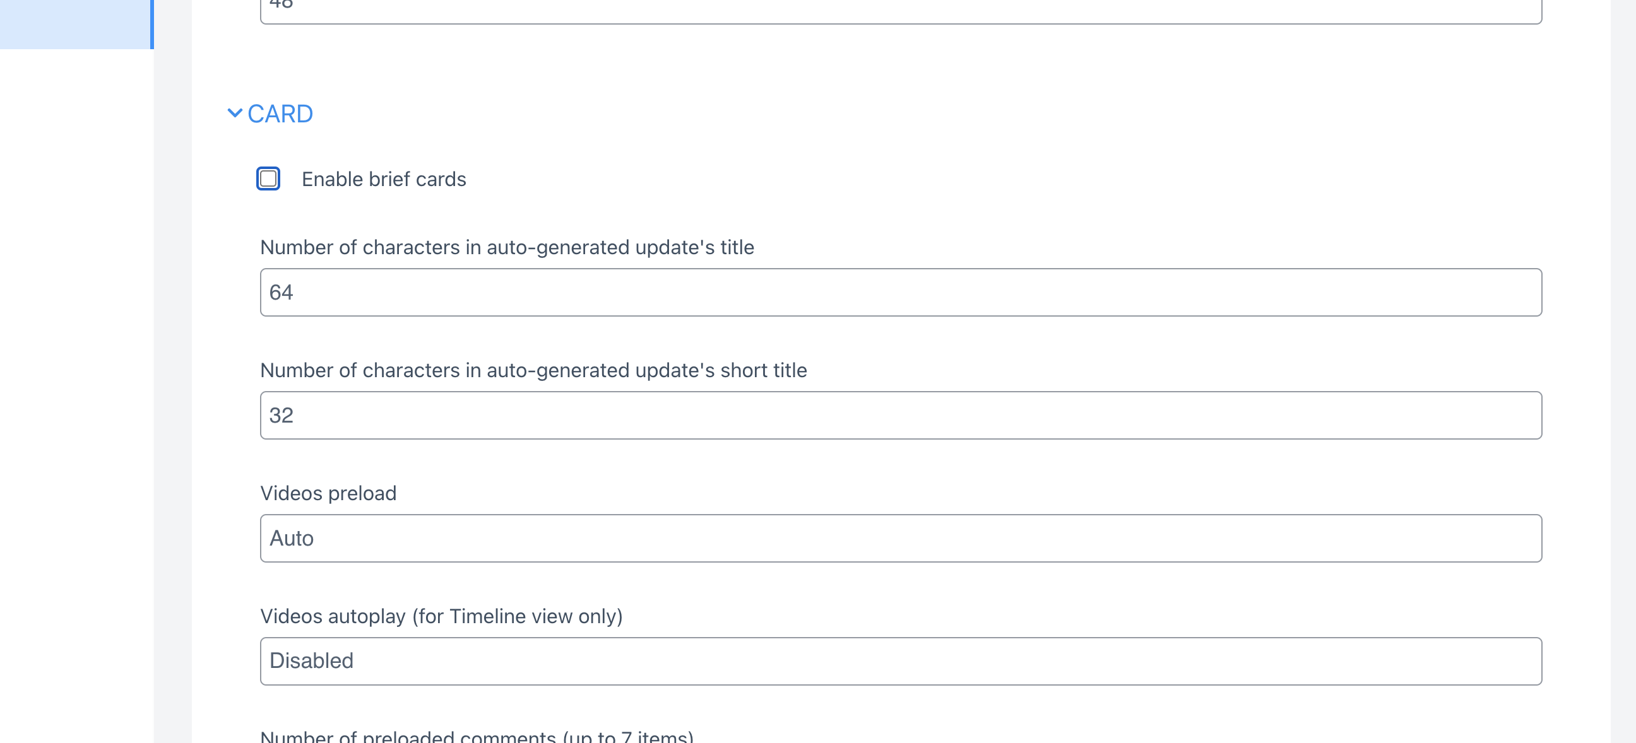Focus the update's title character count field

pyautogui.click(x=901, y=293)
